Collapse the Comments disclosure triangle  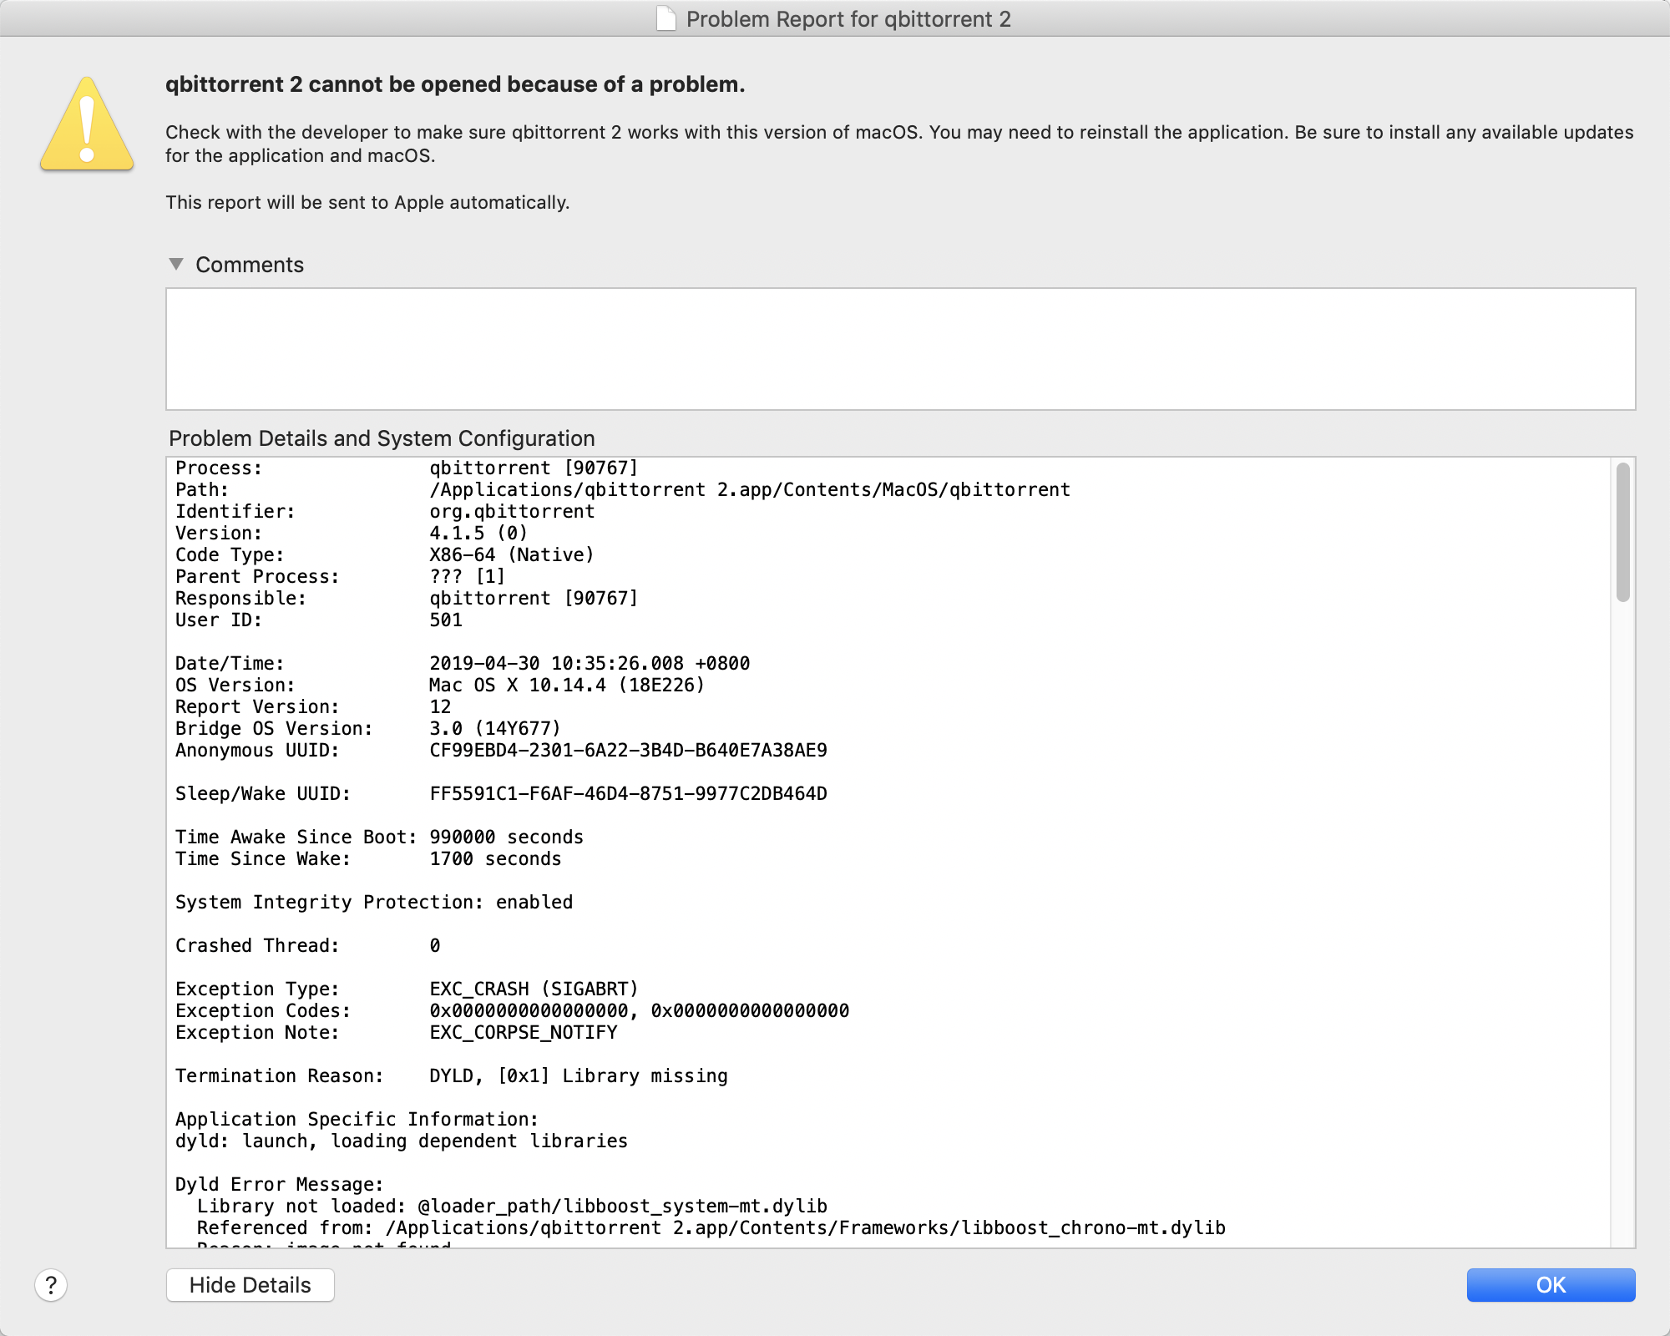(176, 264)
